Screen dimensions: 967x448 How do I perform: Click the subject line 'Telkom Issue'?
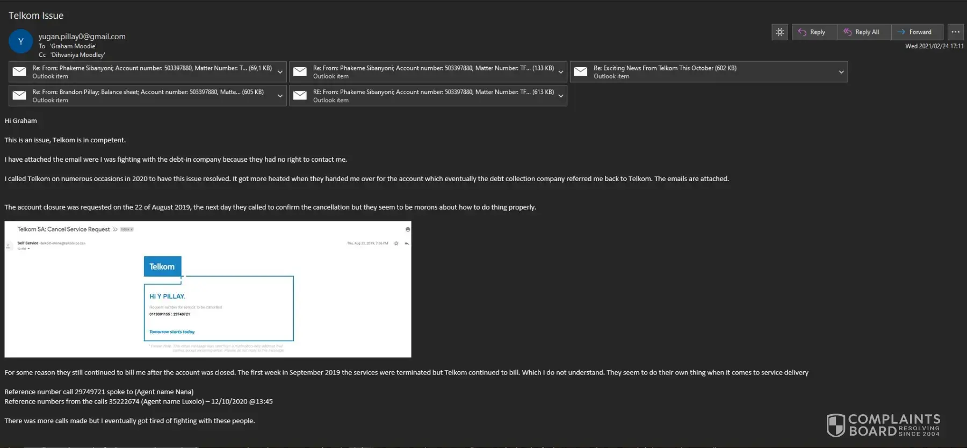pyautogui.click(x=36, y=16)
